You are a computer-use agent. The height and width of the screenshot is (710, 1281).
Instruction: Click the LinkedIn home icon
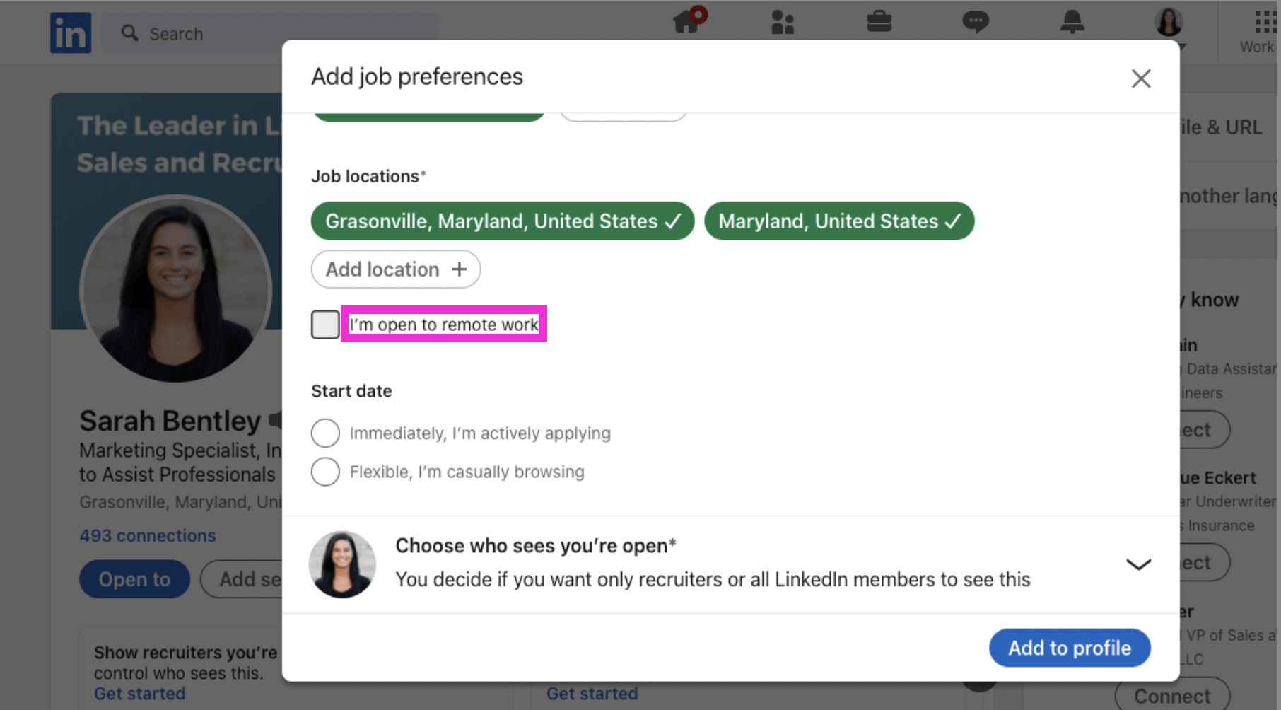[686, 23]
